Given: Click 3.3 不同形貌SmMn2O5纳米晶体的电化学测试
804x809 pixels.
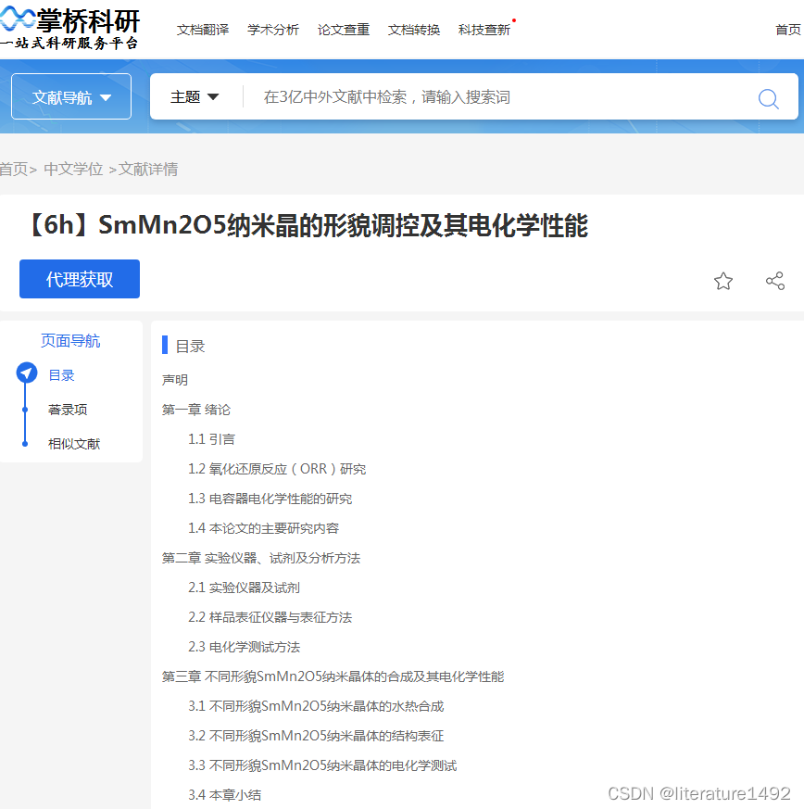Looking at the screenshot, I should 322,765.
